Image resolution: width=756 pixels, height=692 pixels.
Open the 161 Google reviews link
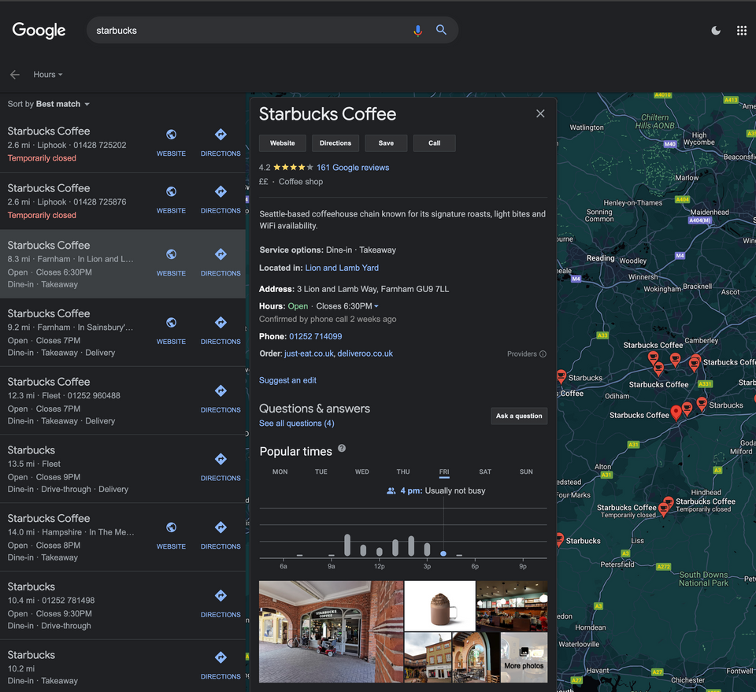coord(353,168)
